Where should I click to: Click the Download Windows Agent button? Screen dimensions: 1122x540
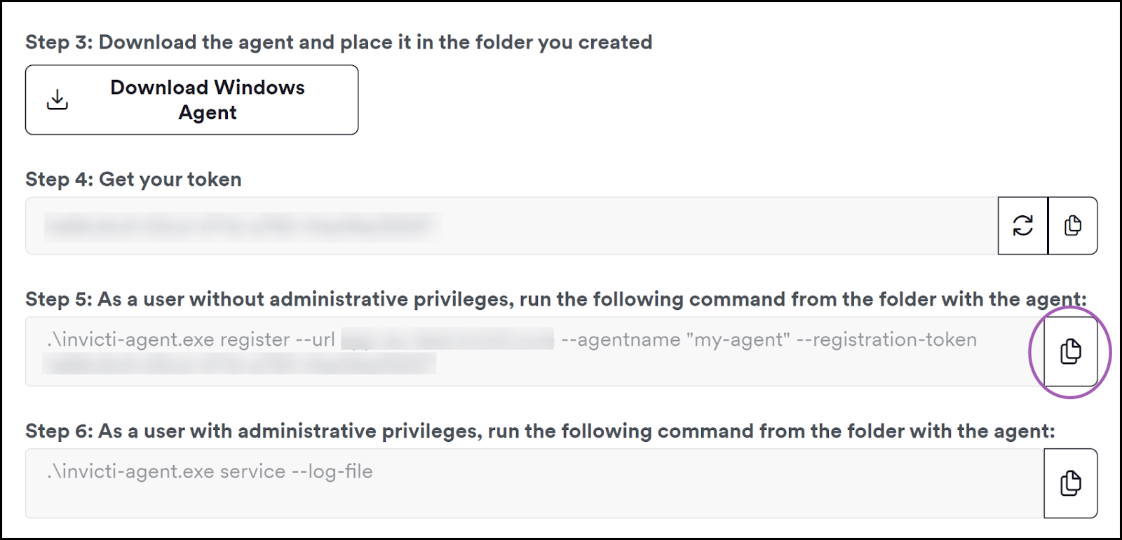pyautogui.click(x=191, y=100)
